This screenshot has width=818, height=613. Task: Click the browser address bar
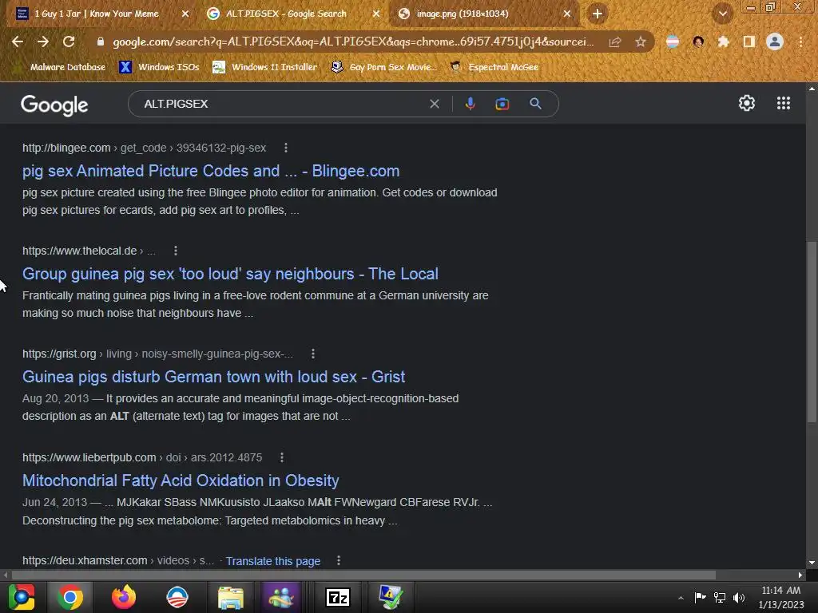(x=352, y=42)
